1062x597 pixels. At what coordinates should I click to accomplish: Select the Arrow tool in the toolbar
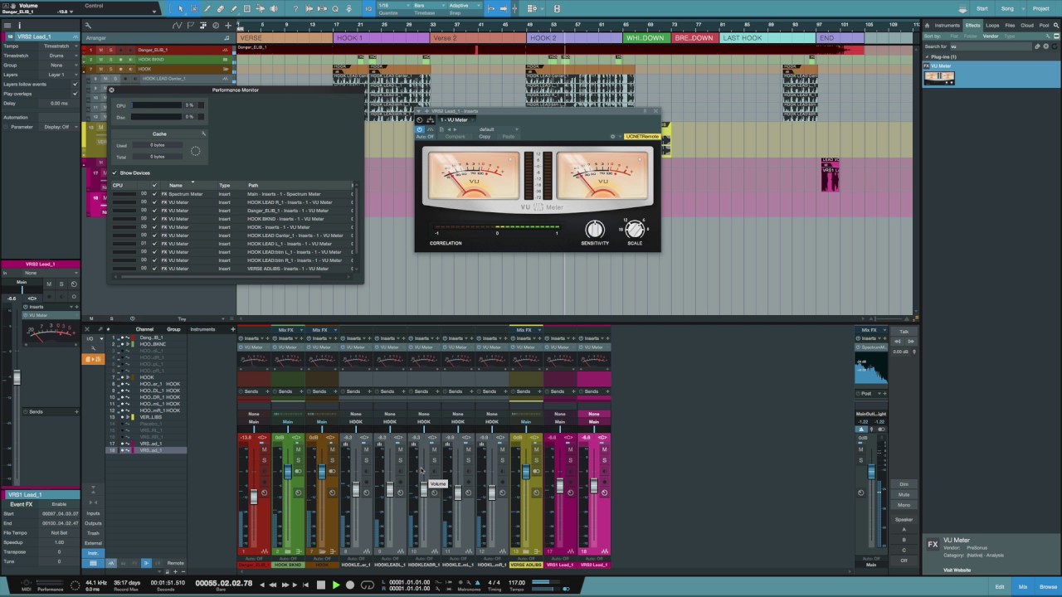tap(181, 8)
